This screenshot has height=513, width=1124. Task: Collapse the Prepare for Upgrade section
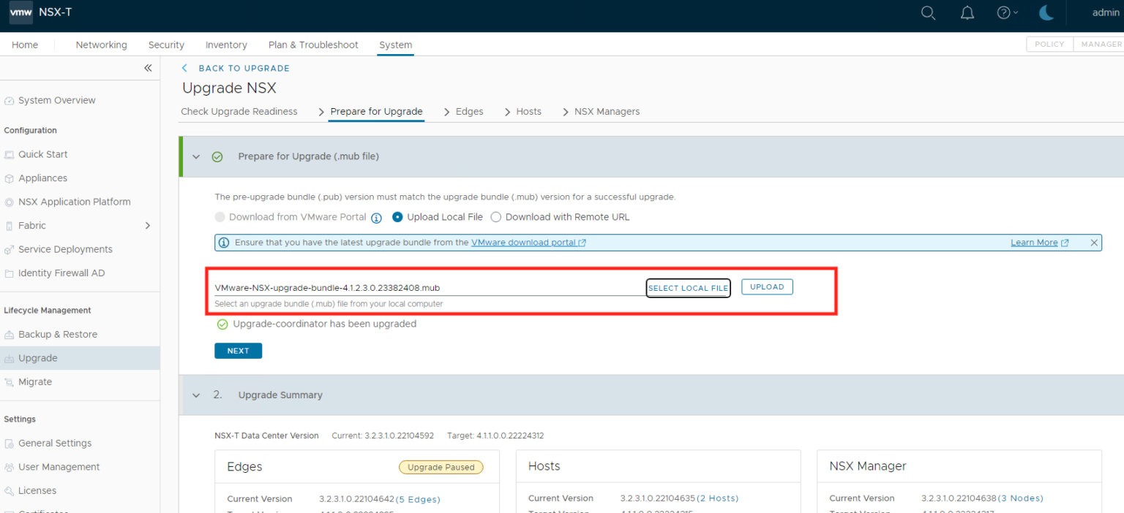(196, 156)
